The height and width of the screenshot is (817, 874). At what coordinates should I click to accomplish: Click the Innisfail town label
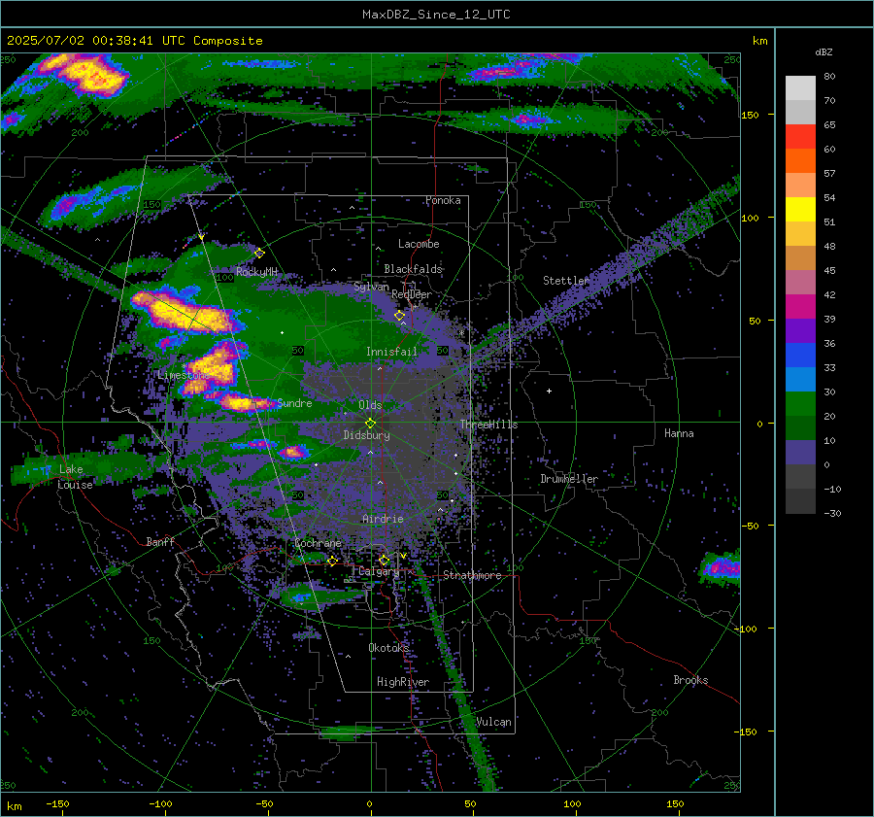click(391, 352)
